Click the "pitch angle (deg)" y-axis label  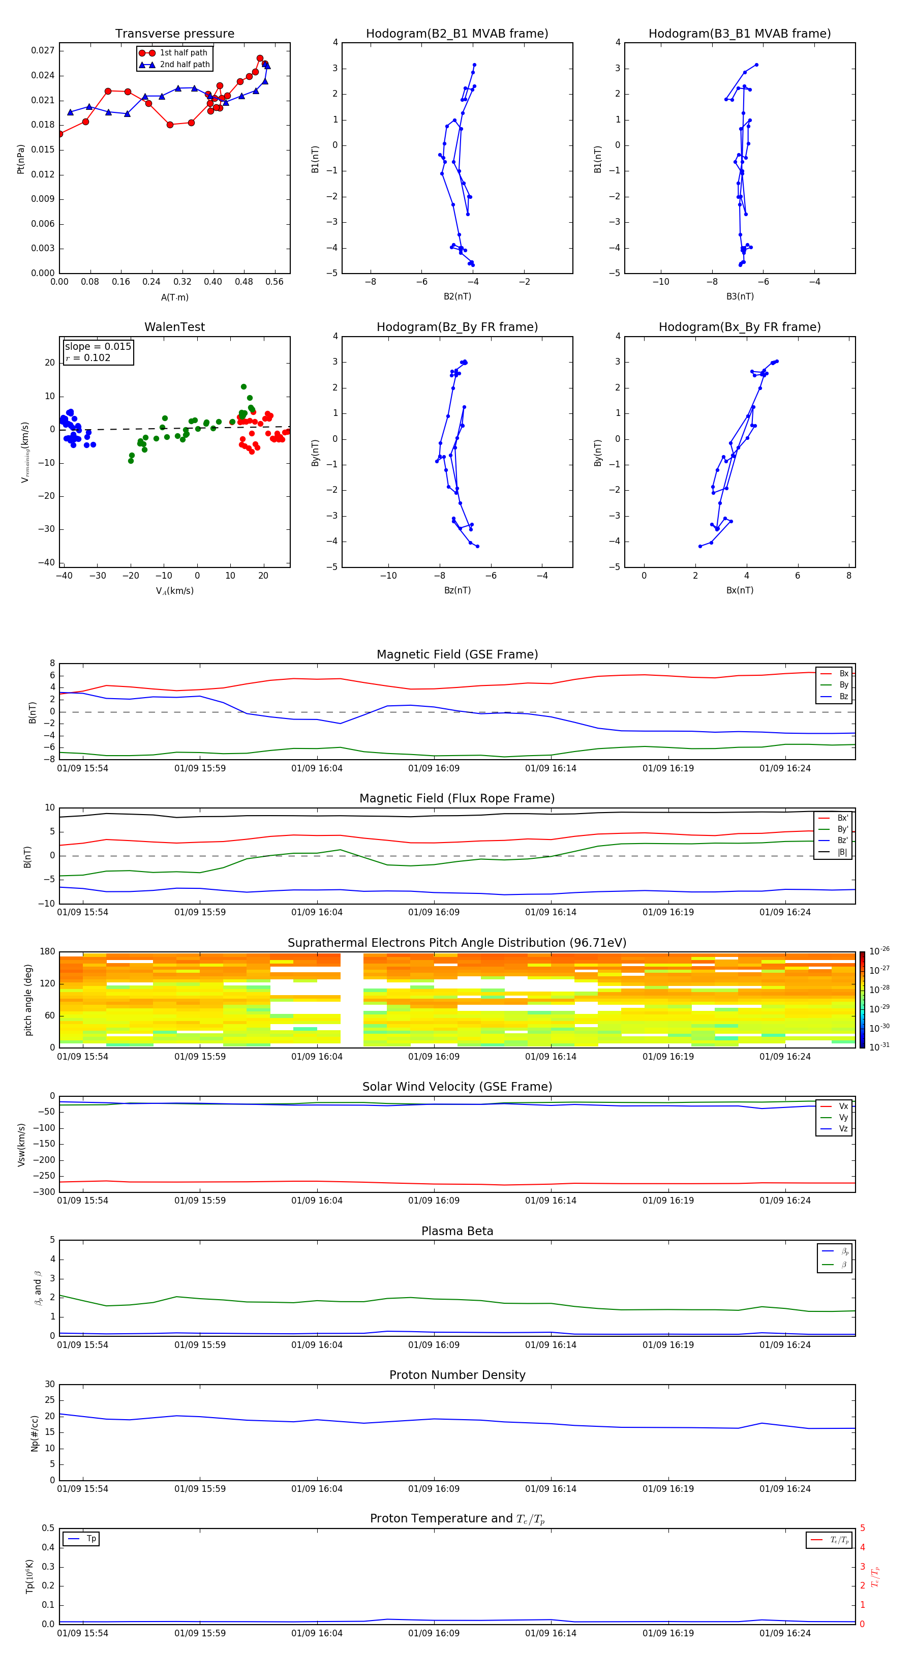tap(28, 1000)
